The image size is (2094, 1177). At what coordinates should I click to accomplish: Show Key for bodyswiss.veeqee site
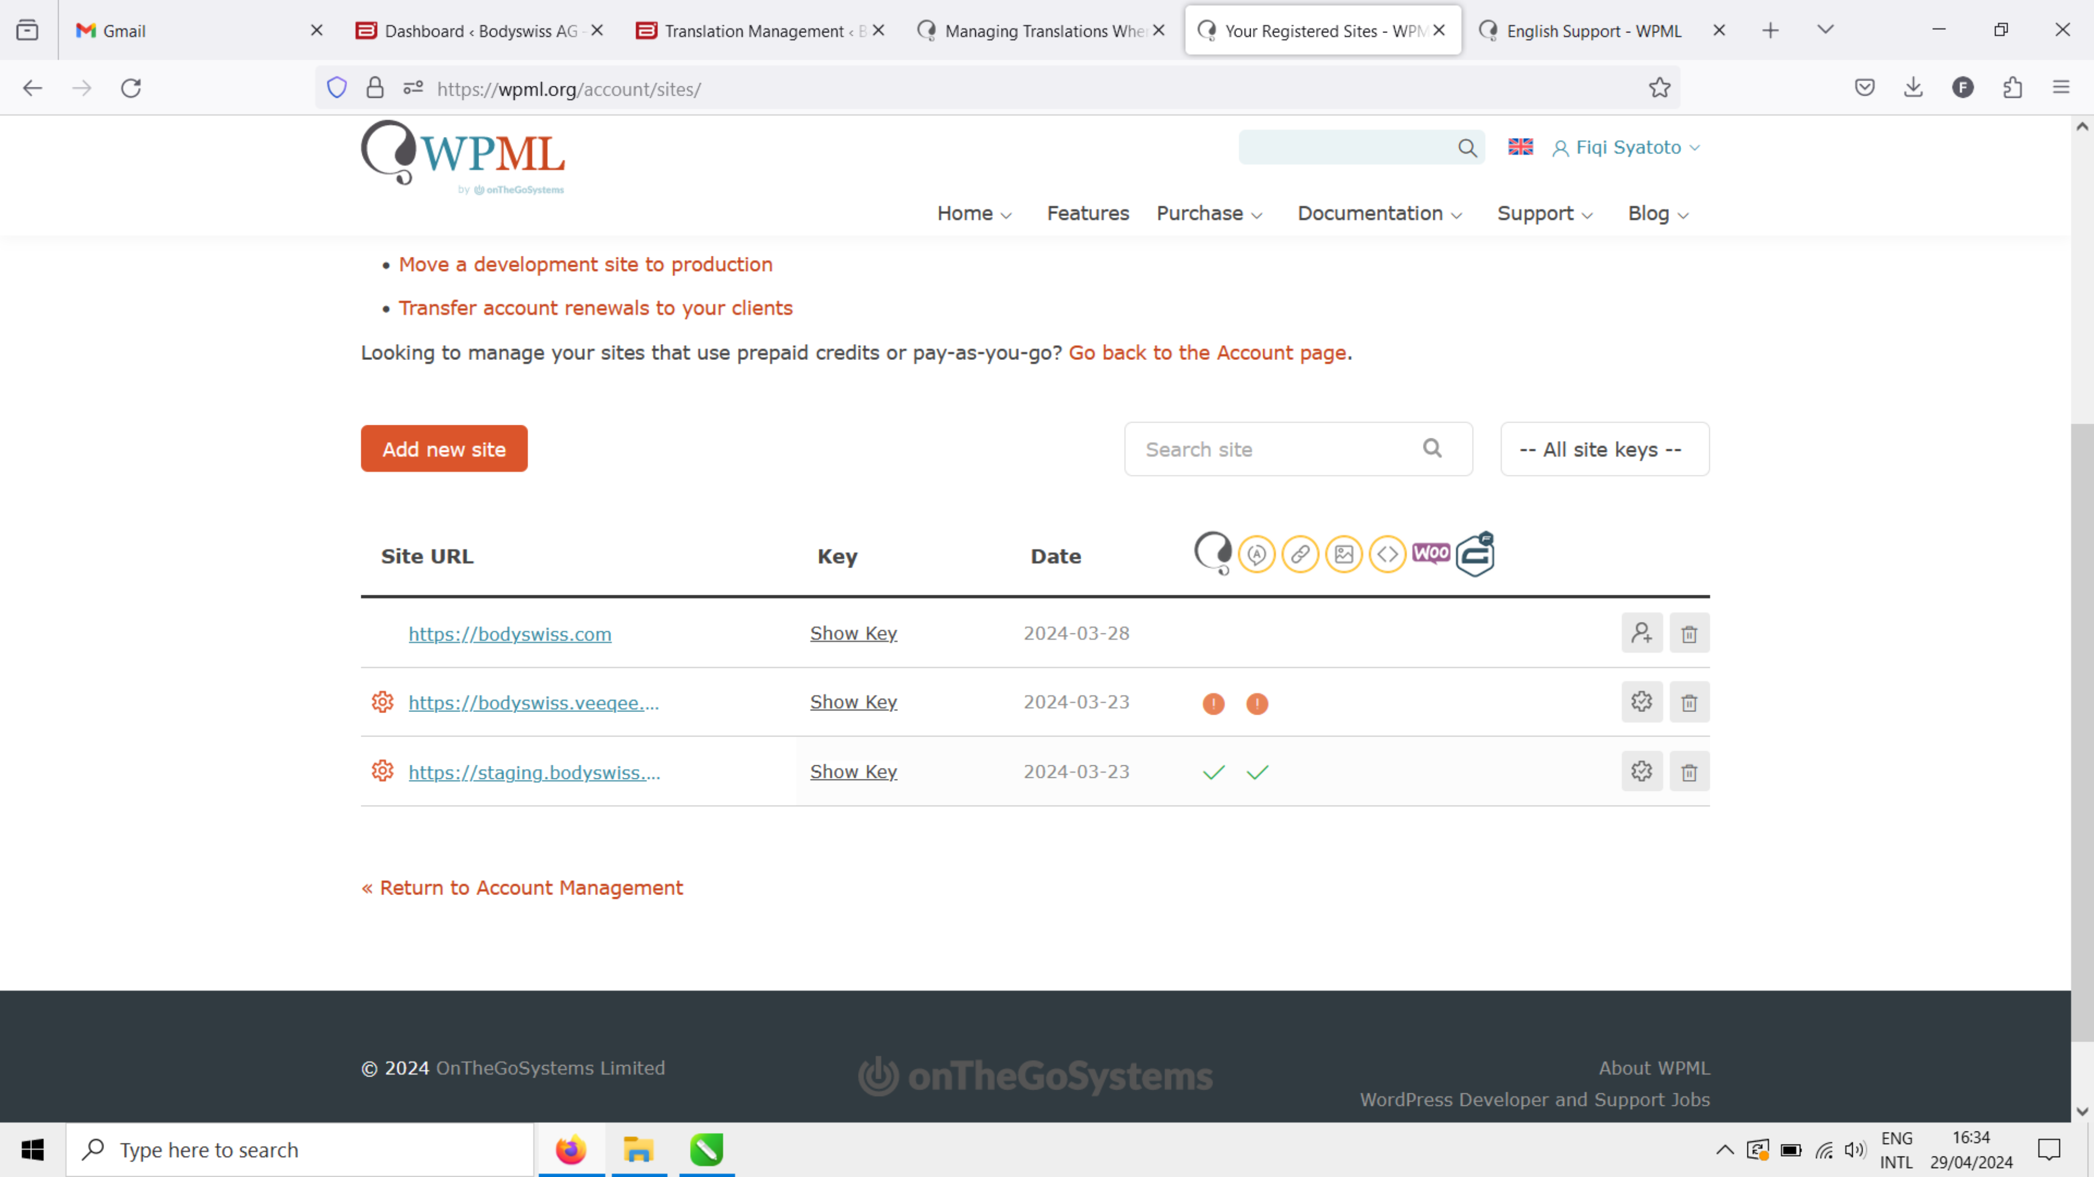(853, 703)
